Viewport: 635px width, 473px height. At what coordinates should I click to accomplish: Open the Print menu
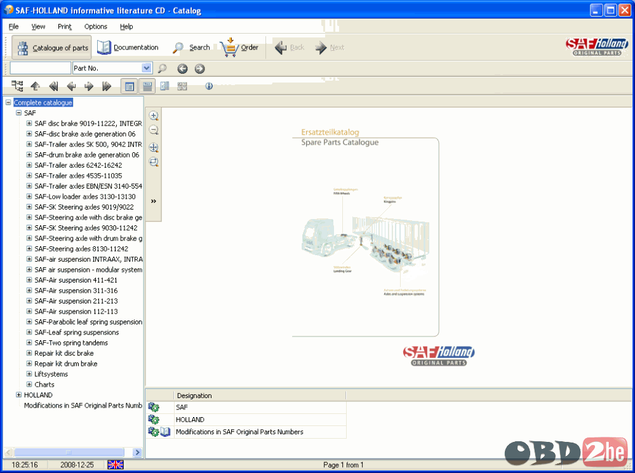[x=65, y=26]
